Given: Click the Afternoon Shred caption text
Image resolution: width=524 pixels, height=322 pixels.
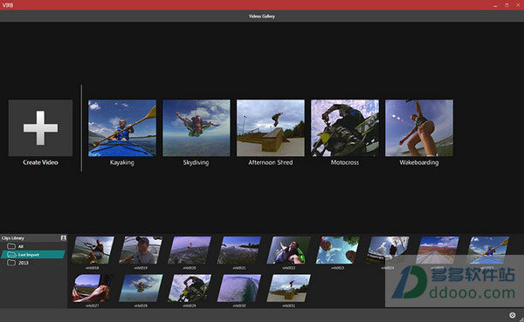Looking at the screenshot, I should pyautogui.click(x=271, y=162).
